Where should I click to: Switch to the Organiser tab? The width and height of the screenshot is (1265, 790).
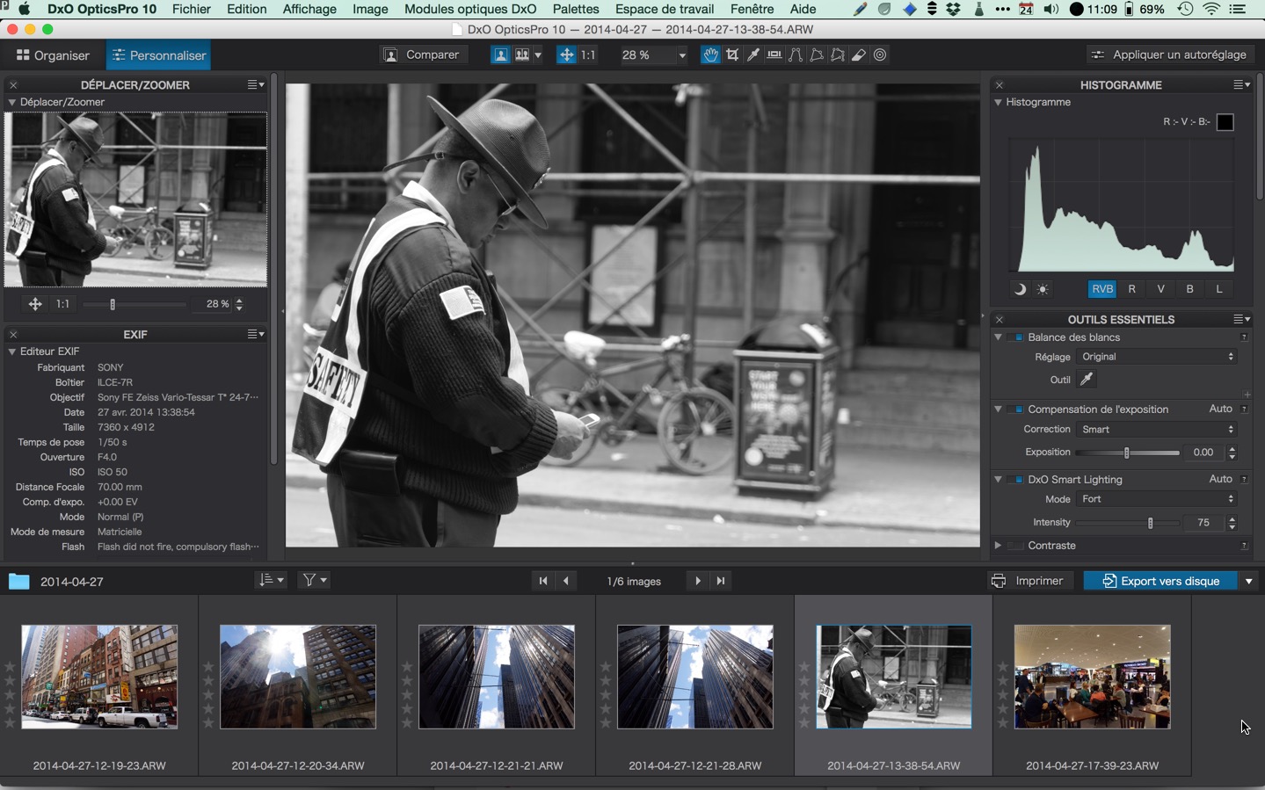point(54,55)
